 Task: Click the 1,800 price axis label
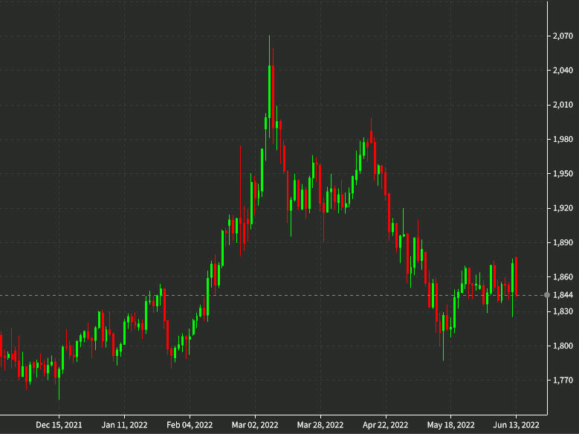(x=563, y=346)
